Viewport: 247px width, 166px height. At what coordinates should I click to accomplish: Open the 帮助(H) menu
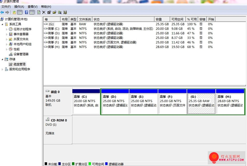tap(46, 7)
